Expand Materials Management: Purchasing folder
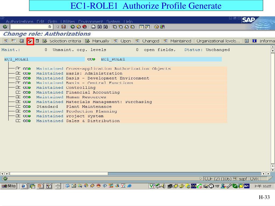The image size is (275, 206). point(18,102)
